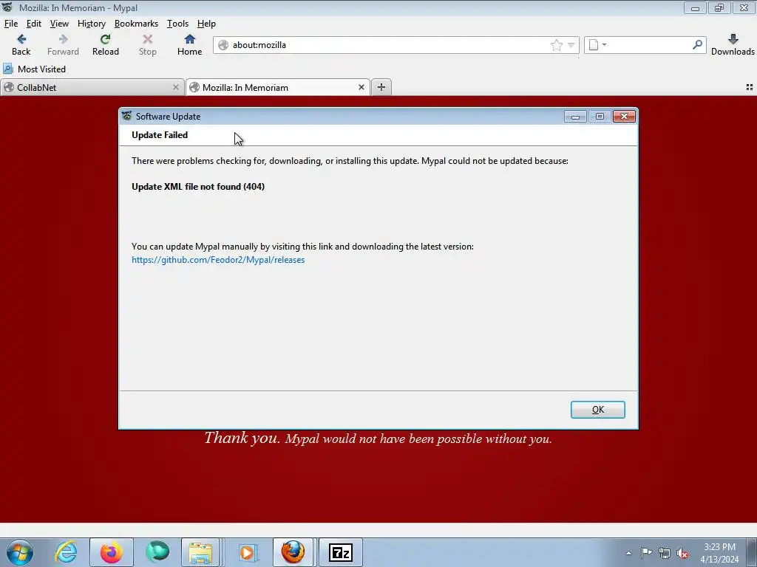Close the Software Update dialog
This screenshot has height=567, width=757.
(x=624, y=116)
